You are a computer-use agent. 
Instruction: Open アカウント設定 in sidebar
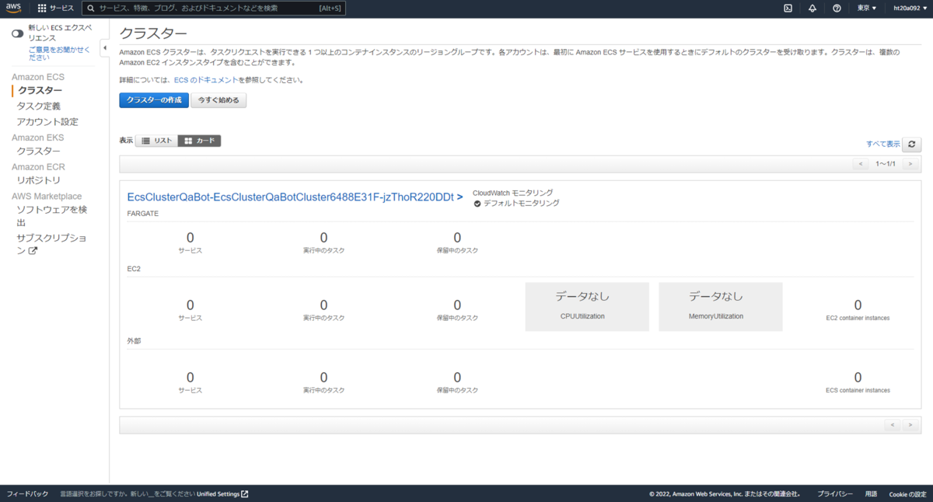pos(47,122)
